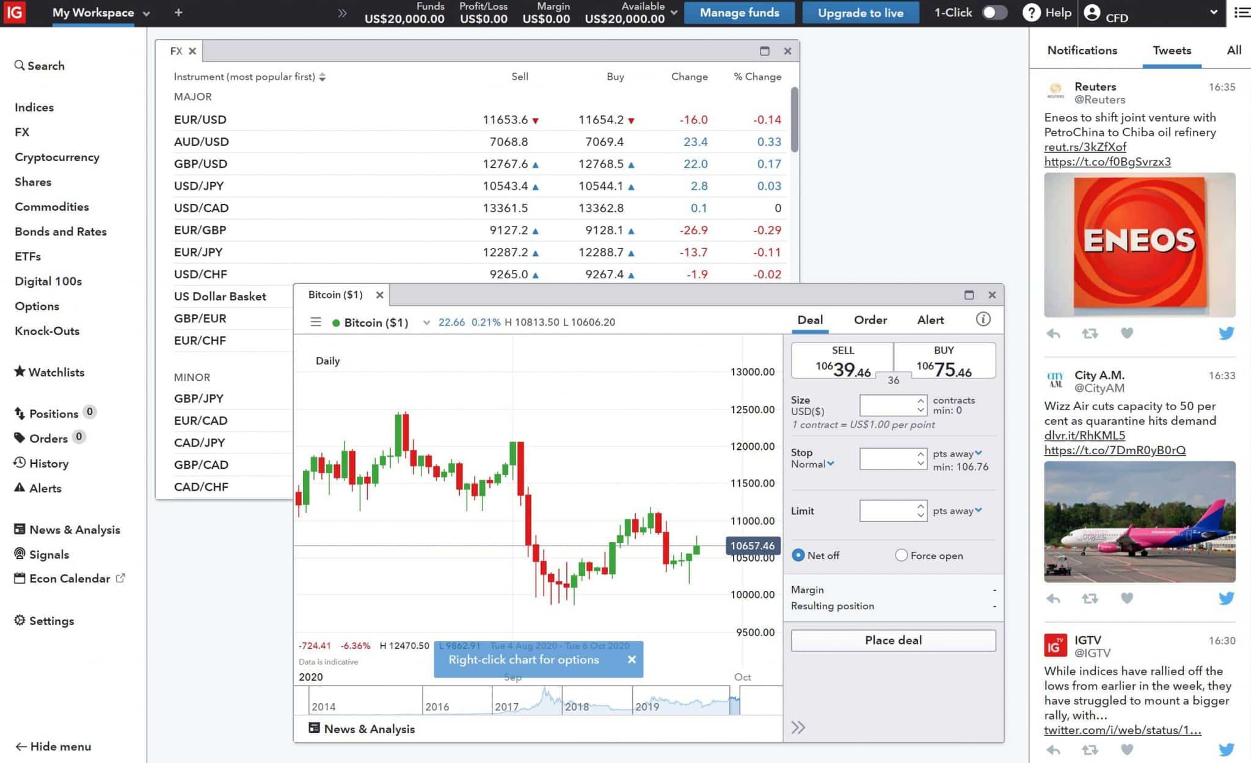Click Size contracts input field
This screenshot has height=763, width=1251.
[888, 405]
